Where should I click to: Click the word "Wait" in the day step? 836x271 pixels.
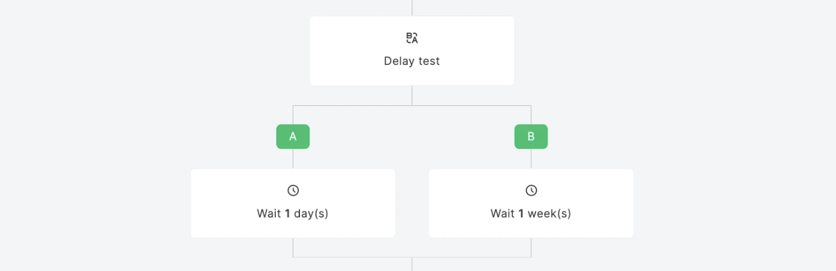tap(268, 214)
